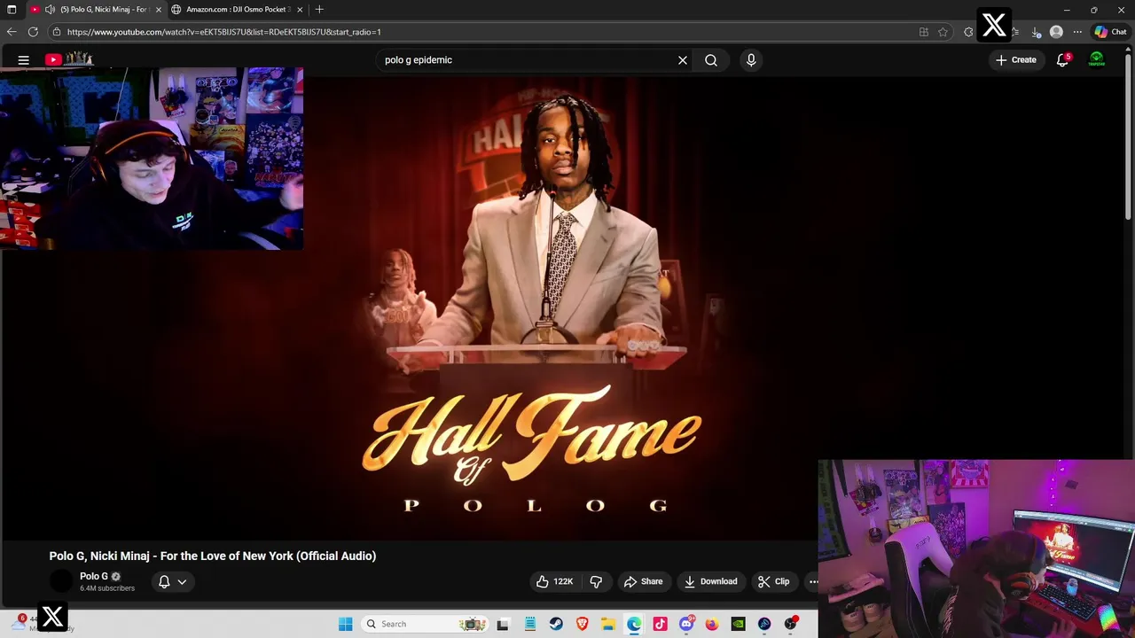Open the NVIDIA app from the taskbar

(738, 624)
